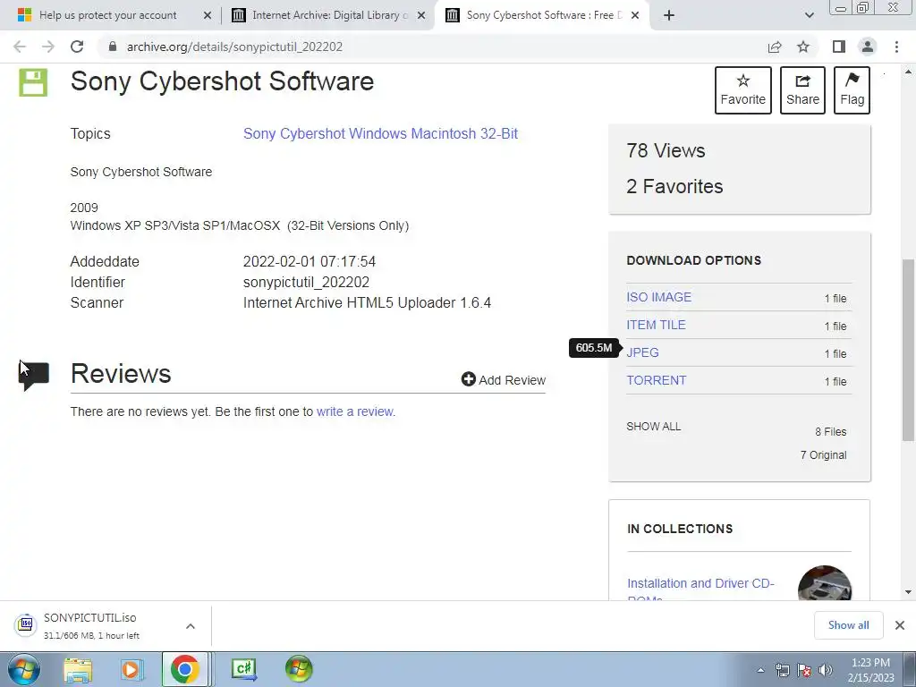Image resolution: width=916 pixels, height=687 pixels.
Task: Bookmark this page with the star icon
Action: point(803,47)
